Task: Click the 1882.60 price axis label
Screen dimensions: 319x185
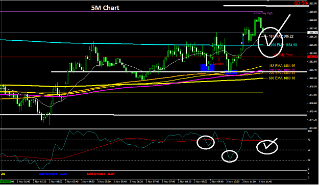Action: click(x=313, y=62)
